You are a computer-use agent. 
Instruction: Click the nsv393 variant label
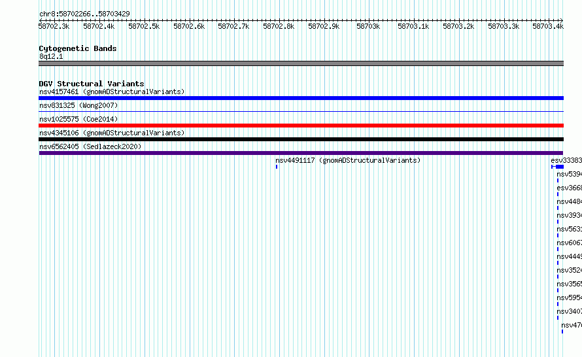click(570, 215)
